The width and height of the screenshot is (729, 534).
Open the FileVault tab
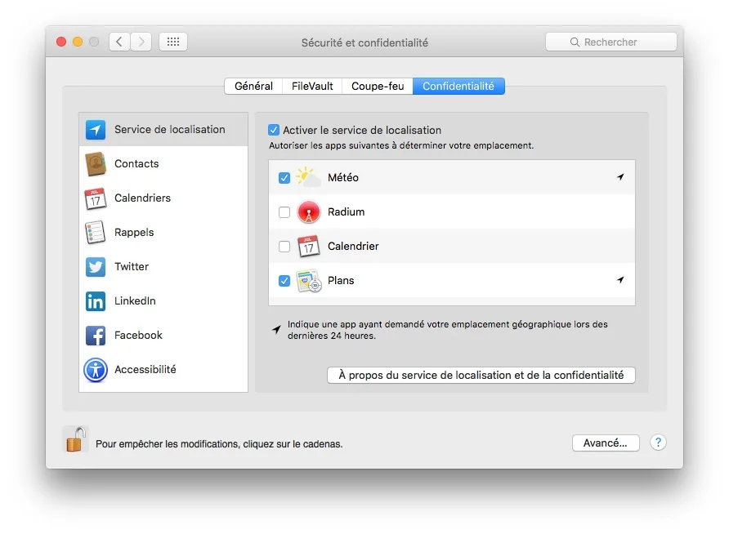coord(311,85)
